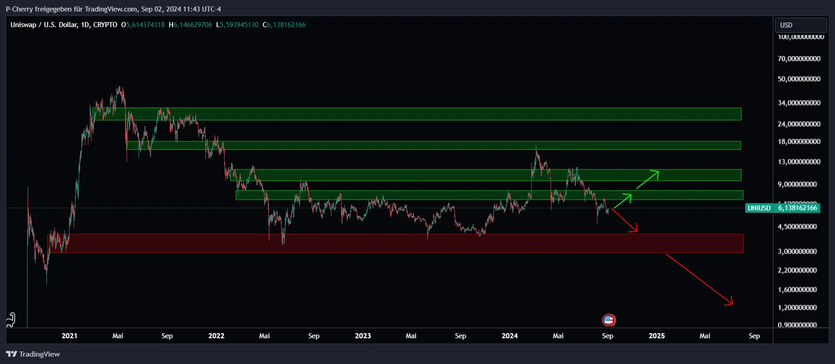Image resolution: width=835 pixels, height=364 pixels.
Task: Click the P-Cherry snapshot header text
Action: click(113, 9)
